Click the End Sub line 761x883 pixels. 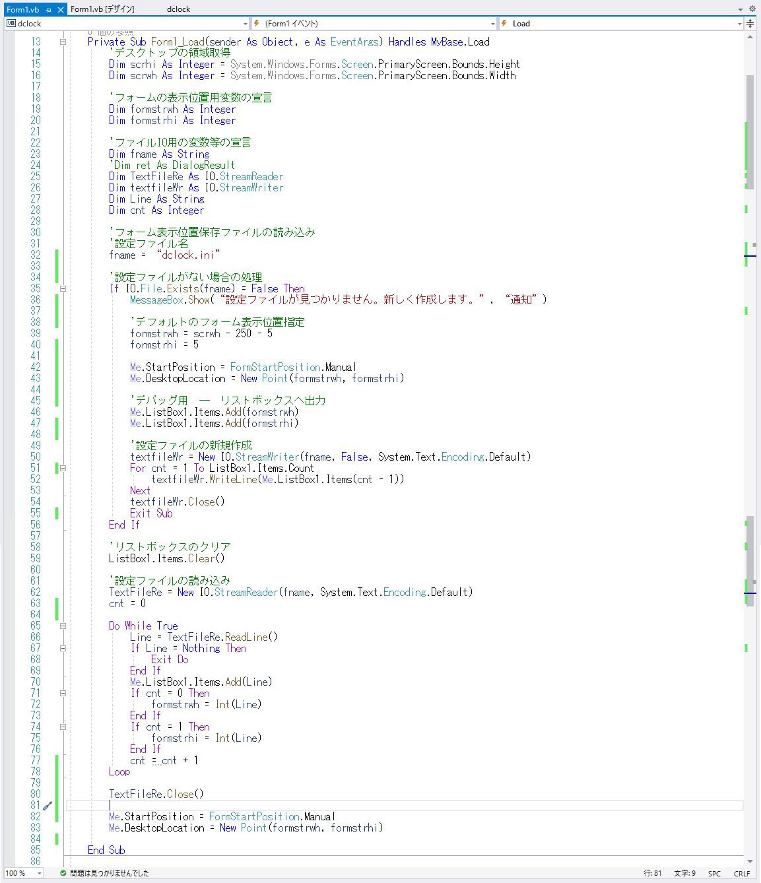pos(106,850)
